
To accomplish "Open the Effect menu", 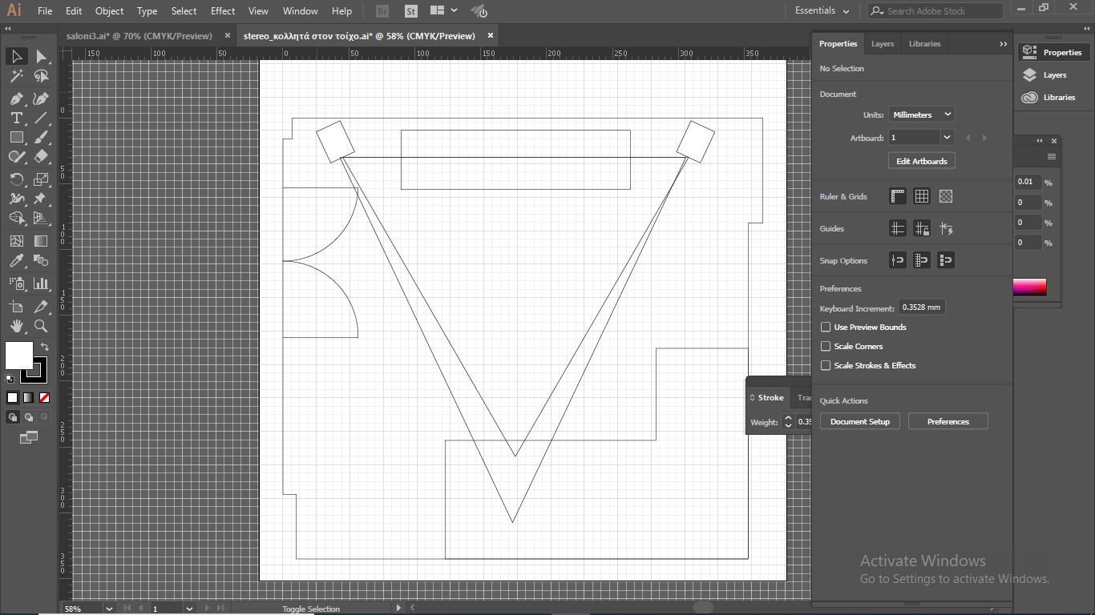I will point(223,11).
